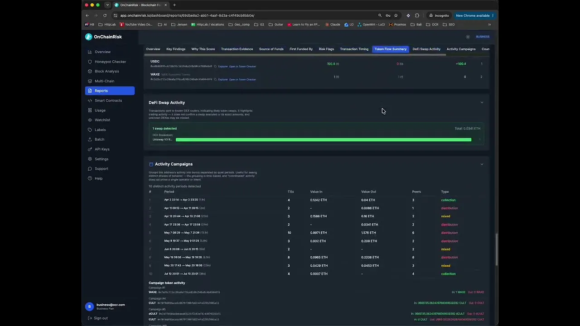Click the page vertical scrollbar

coord(497,250)
